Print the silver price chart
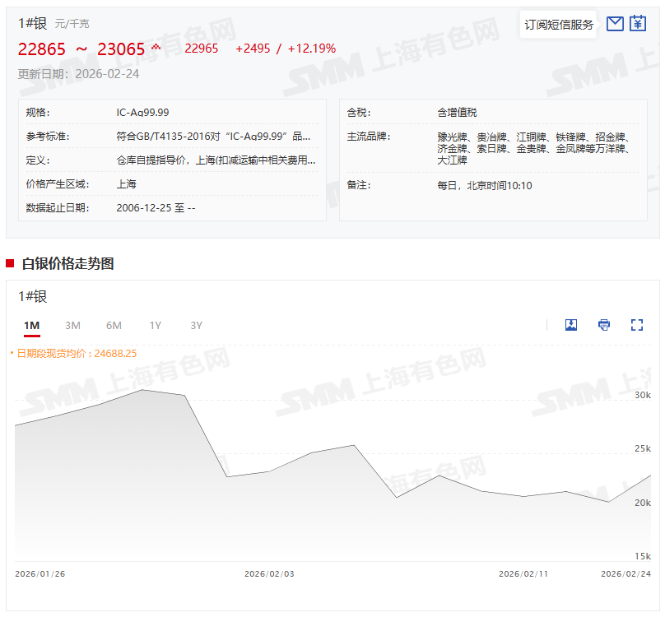Viewport: 665px width, 617px height. [x=604, y=325]
